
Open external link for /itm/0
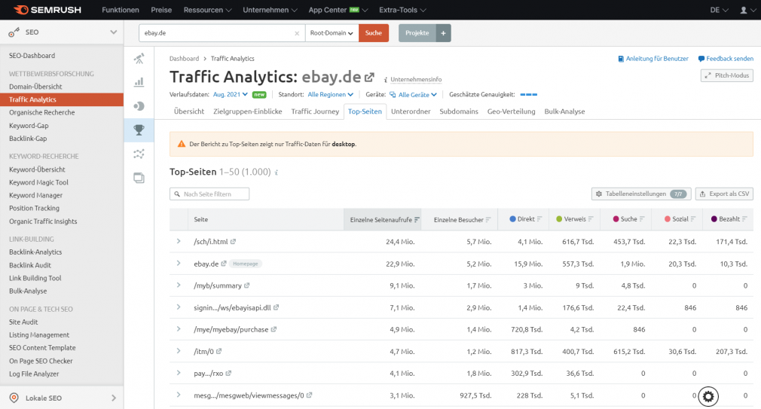pyautogui.click(x=219, y=351)
